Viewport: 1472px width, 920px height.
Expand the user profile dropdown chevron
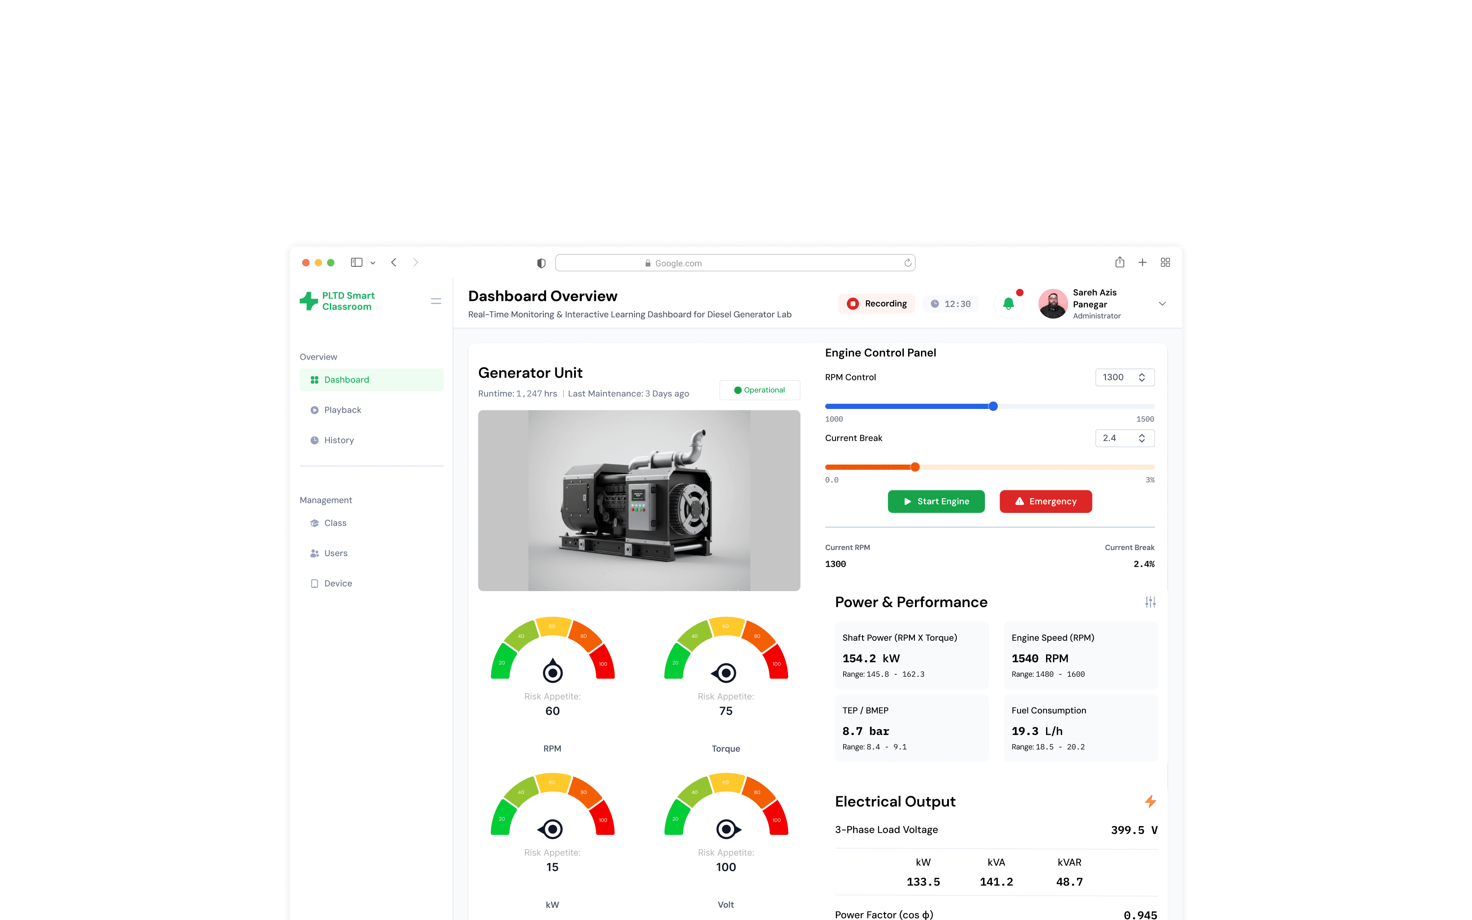point(1162,304)
